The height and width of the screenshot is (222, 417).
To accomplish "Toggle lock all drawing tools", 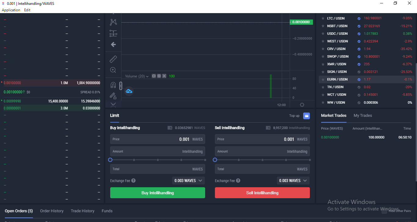I will click(113, 96).
